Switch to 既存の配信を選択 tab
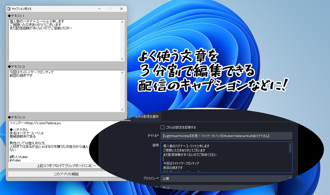Image resolution: width=330 pixels, height=195 pixels. (147, 117)
